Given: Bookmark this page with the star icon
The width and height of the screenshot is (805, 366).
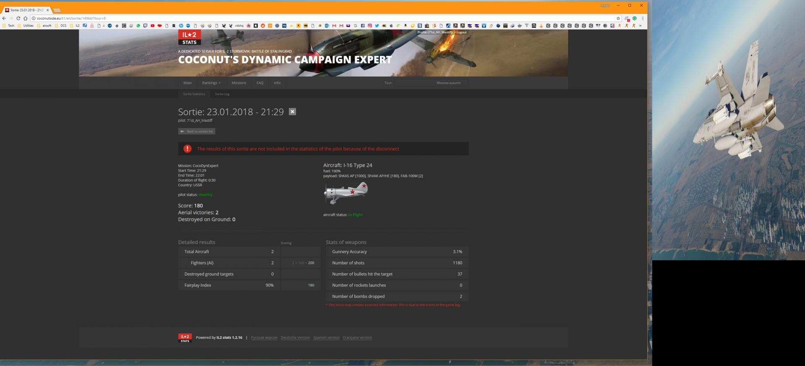Looking at the screenshot, I should point(618,18).
